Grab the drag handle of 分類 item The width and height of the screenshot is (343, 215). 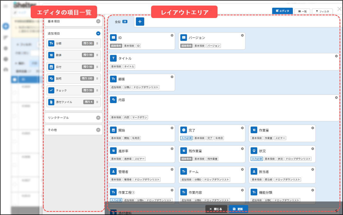[97, 43]
